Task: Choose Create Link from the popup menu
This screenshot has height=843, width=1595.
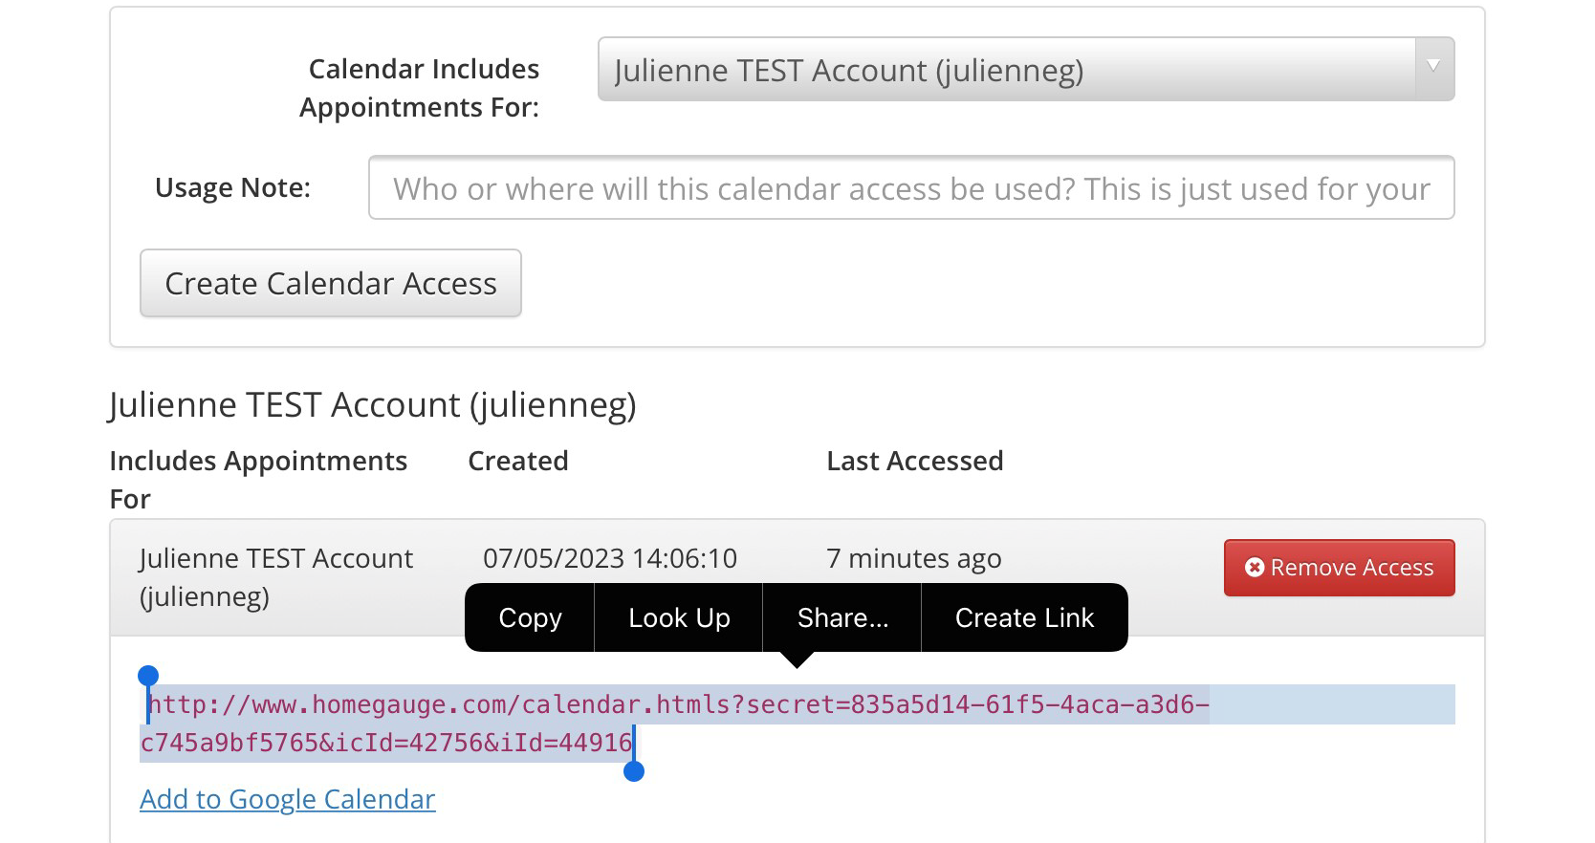Action: point(1024,618)
